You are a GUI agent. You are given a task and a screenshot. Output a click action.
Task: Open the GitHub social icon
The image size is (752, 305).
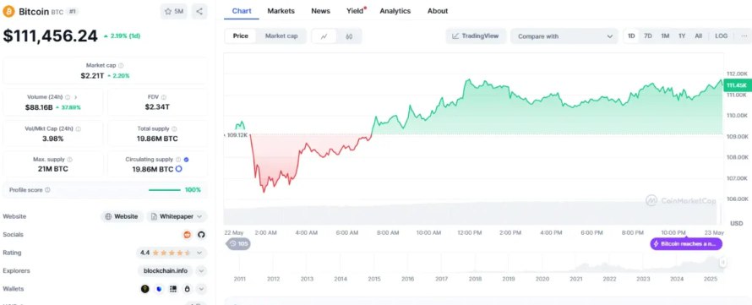(x=201, y=235)
